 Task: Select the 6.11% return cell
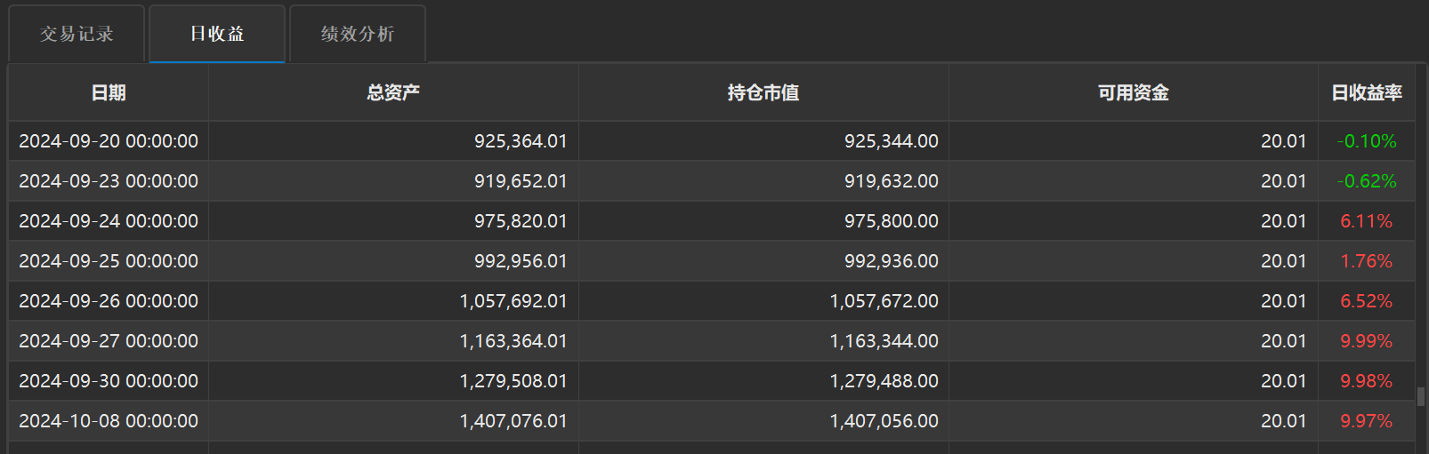click(x=1367, y=221)
